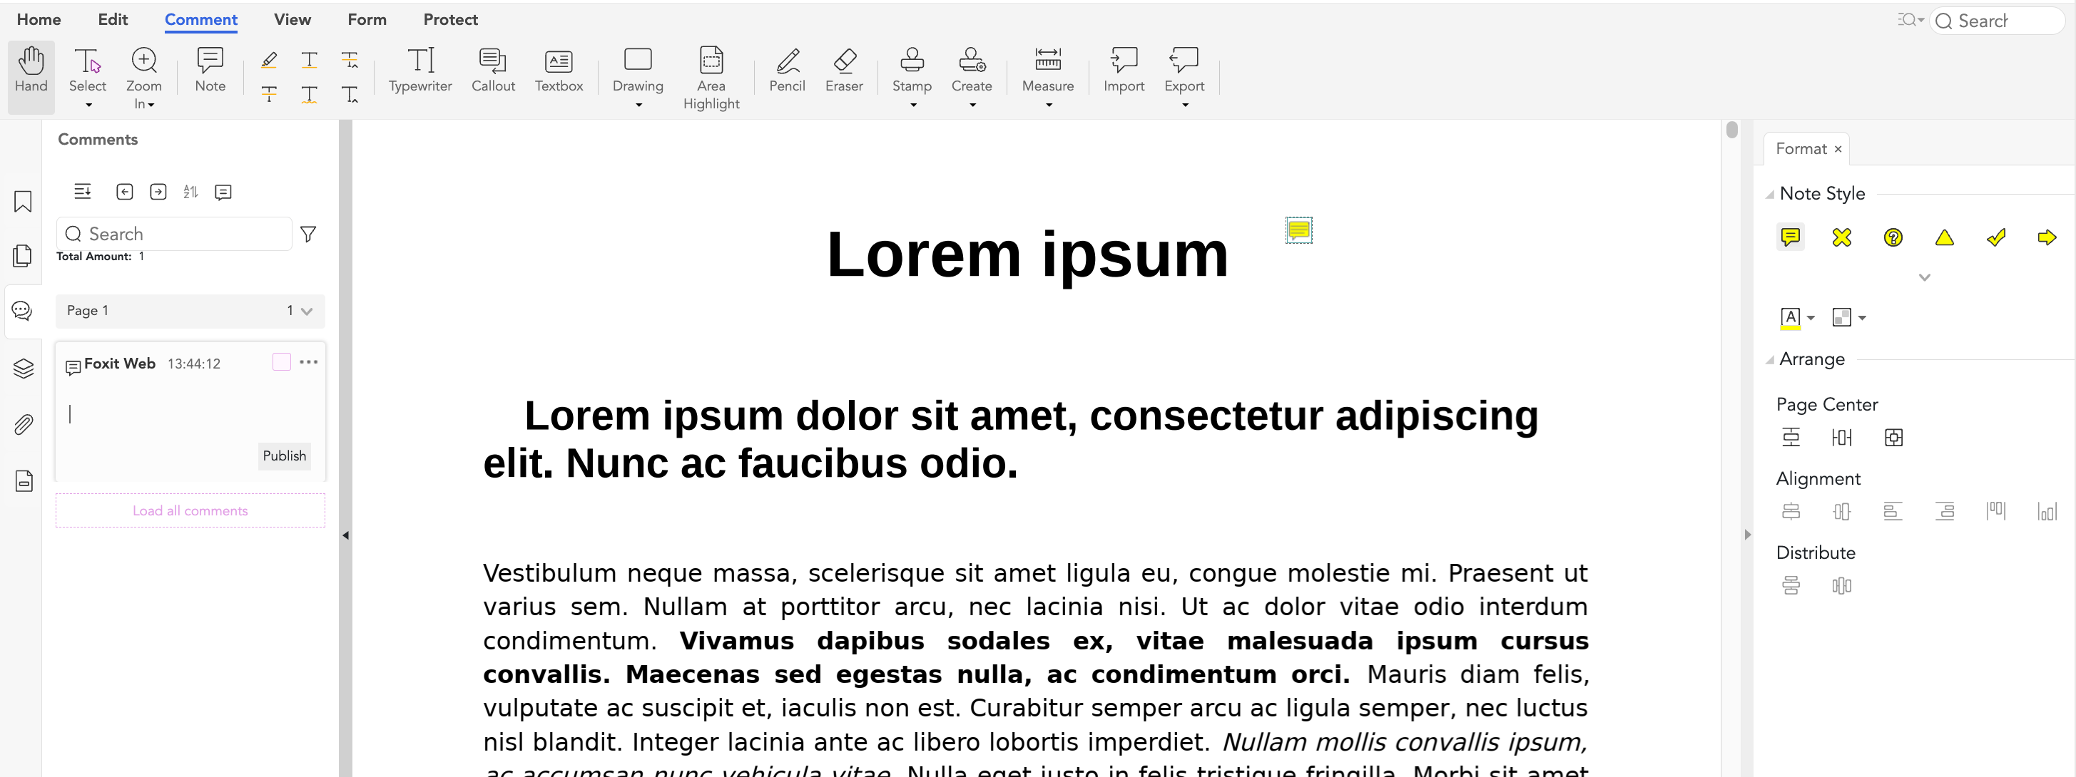2076x777 pixels.
Task: Click Load all comments link
Action: (190, 510)
